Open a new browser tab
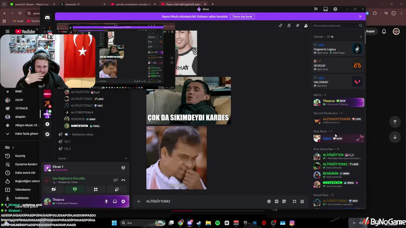 [x=213, y=4]
